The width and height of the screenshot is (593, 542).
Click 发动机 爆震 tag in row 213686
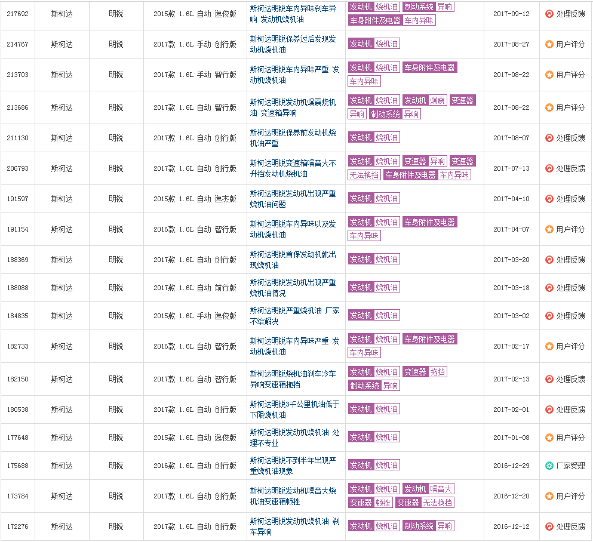(425, 100)
